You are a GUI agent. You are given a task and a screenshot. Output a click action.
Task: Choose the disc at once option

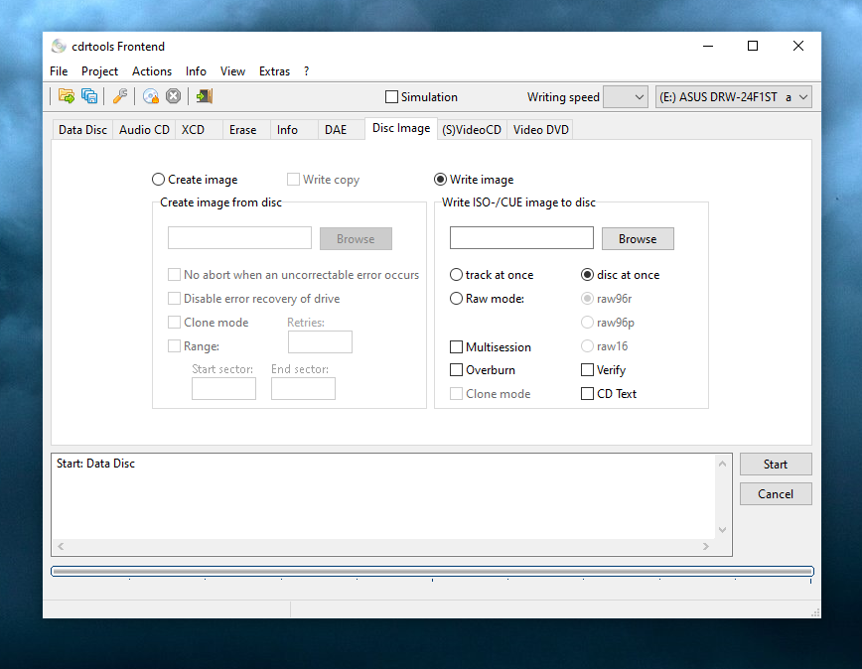[587, 275]
